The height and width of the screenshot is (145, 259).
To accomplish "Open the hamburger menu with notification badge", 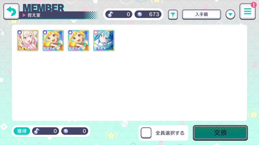I will tap(247, 11).
